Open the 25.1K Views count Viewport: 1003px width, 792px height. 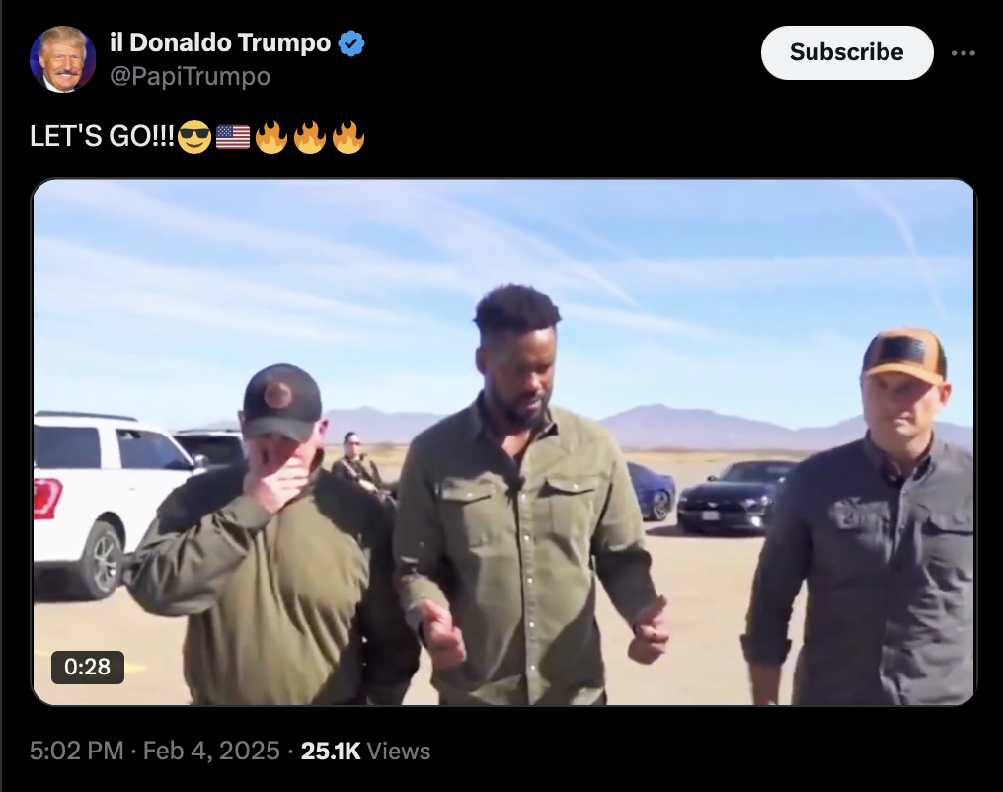click(x=365, y=751)
